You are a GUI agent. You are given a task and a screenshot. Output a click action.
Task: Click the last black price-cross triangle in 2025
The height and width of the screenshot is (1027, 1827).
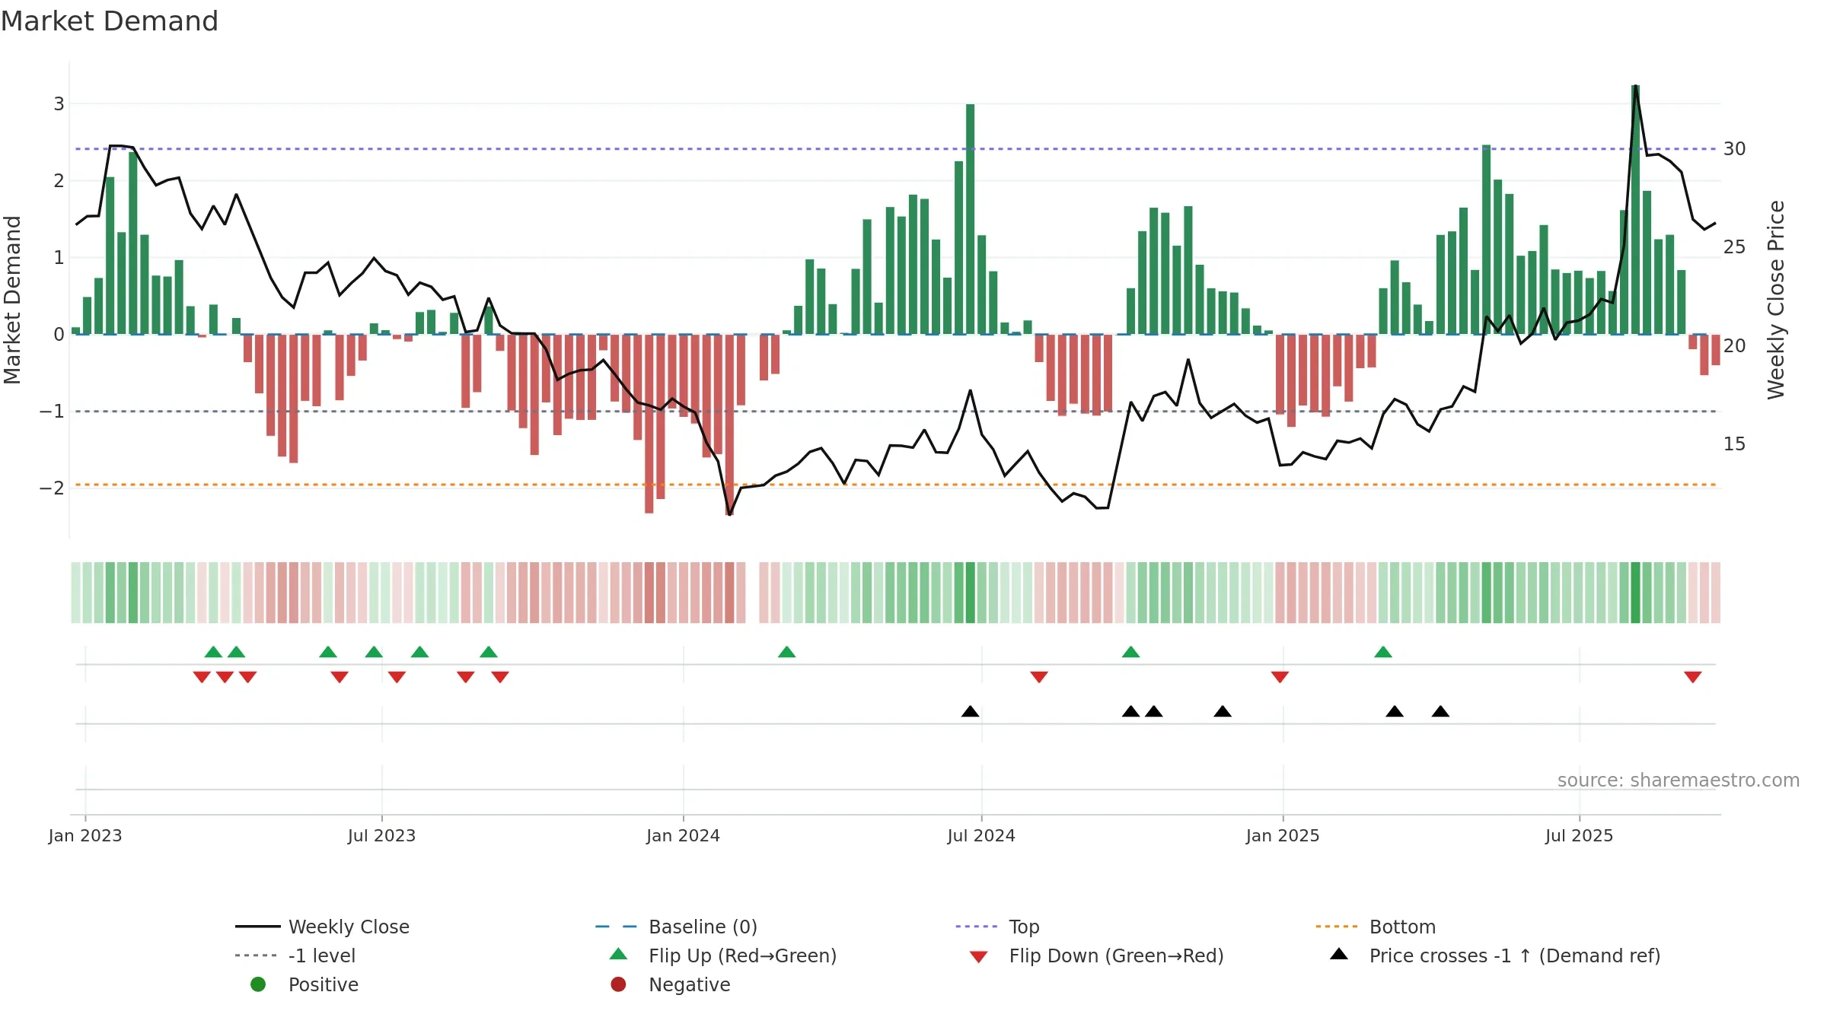pos(1440,711)
